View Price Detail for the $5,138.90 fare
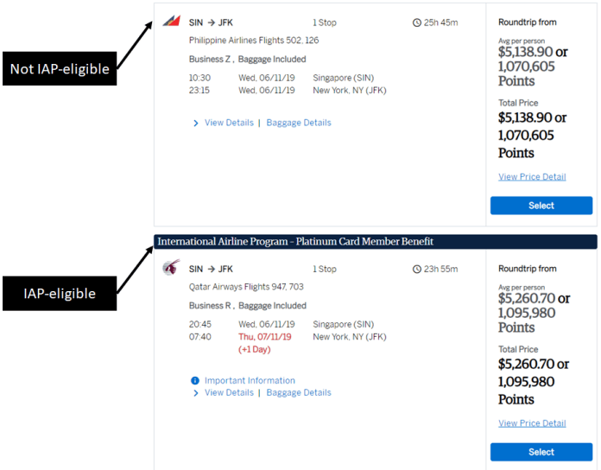The image size is (601, 470). tap(532, 177)
